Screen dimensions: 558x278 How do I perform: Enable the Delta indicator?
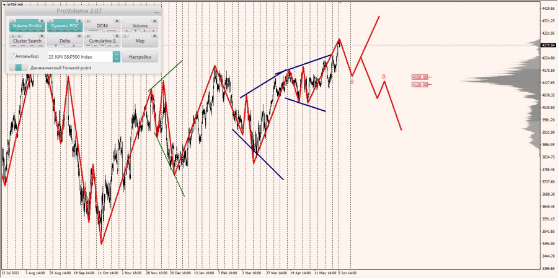point(64,41)
